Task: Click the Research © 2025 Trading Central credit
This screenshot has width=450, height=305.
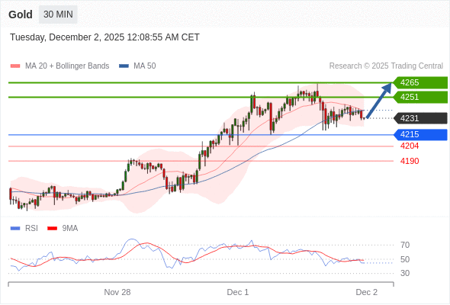Action: 386,66
